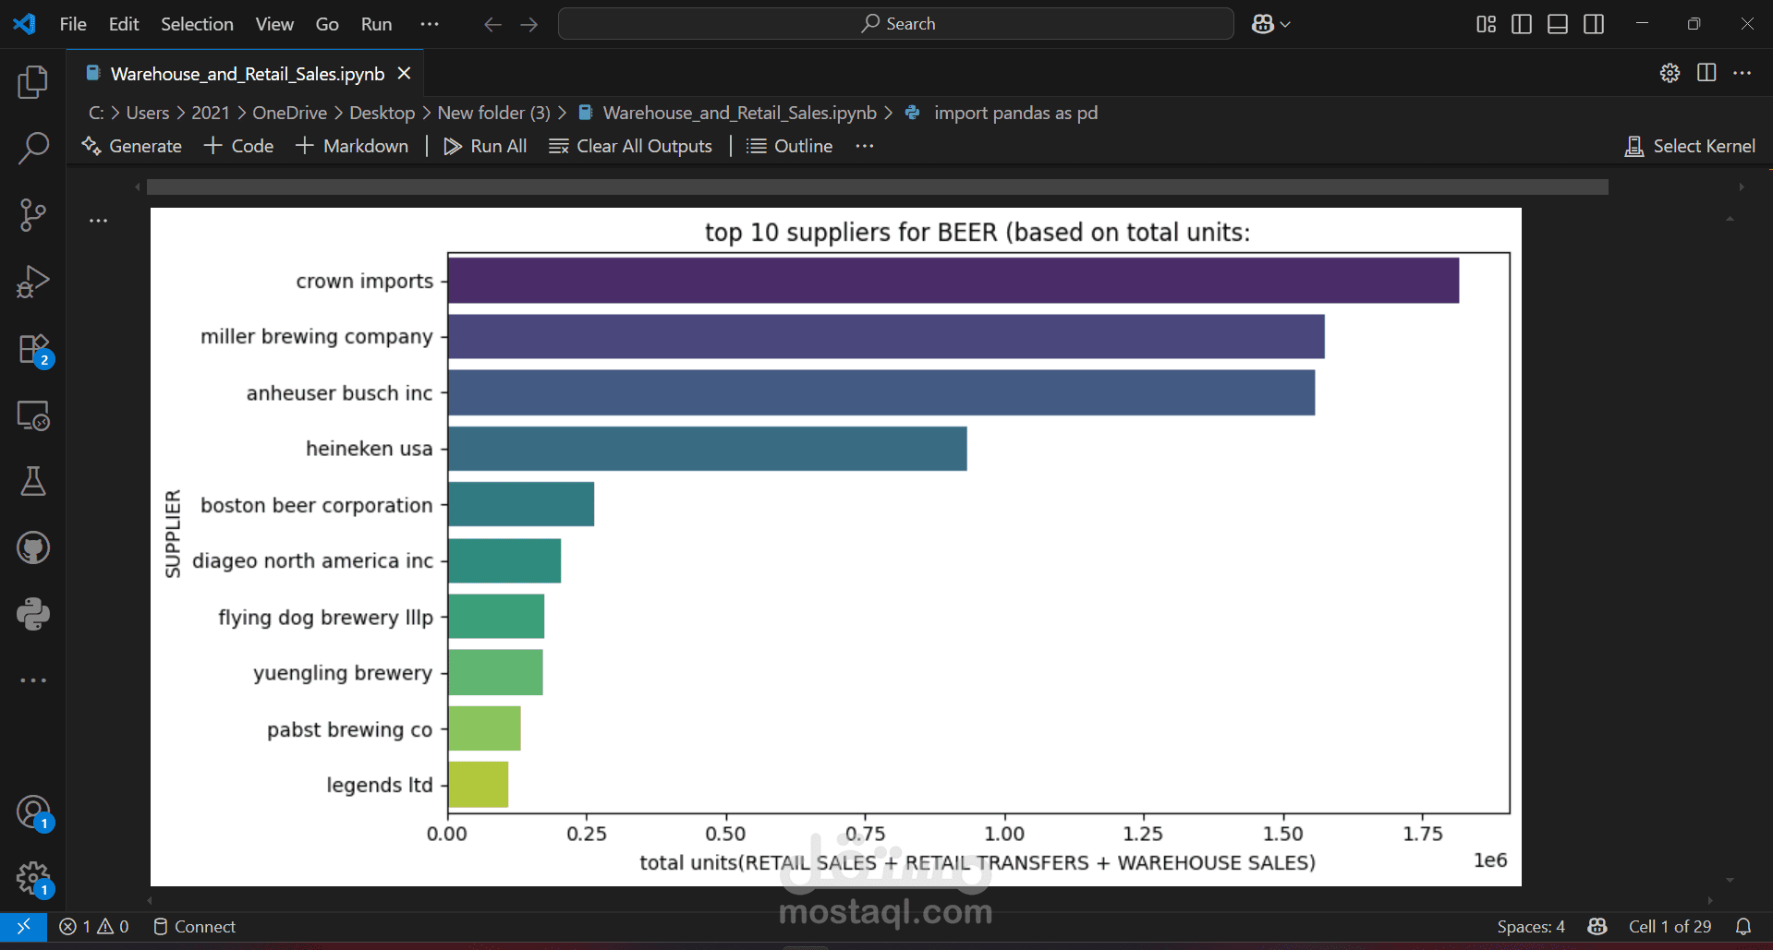Show more notebook toolbar actions
The image size is (1773, 950).
[865, 146]
